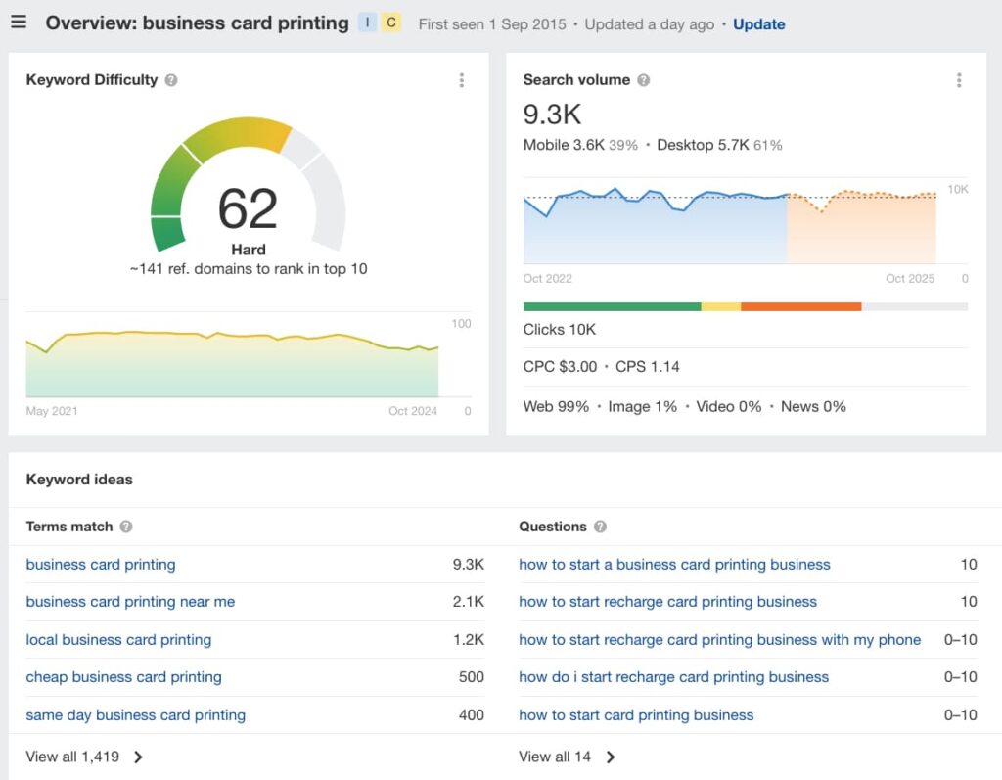
Task: Click the 'Terms match' column heading
Action: (x=69, y=527)
